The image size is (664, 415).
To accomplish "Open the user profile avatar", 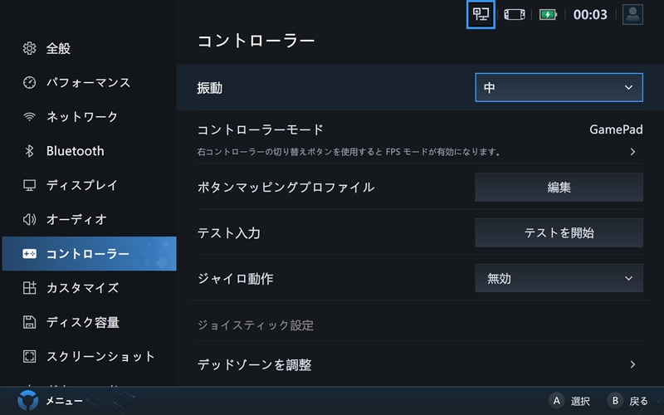I will 632,14.
